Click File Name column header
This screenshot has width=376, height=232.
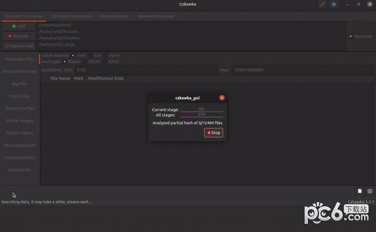pos(60,78)
